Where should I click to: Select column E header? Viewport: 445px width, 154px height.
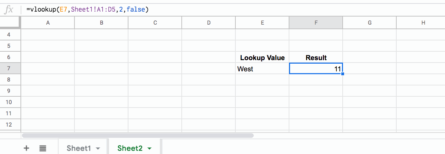click(x=262, y=23)
